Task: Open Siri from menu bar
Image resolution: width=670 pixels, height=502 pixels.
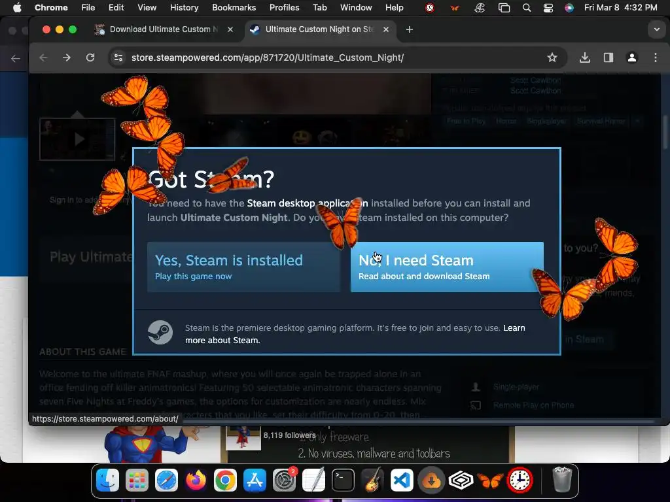Action: click(569, 8)
